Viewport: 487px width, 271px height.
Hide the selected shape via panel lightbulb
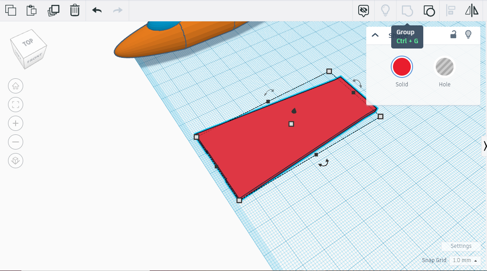(468, 34)
